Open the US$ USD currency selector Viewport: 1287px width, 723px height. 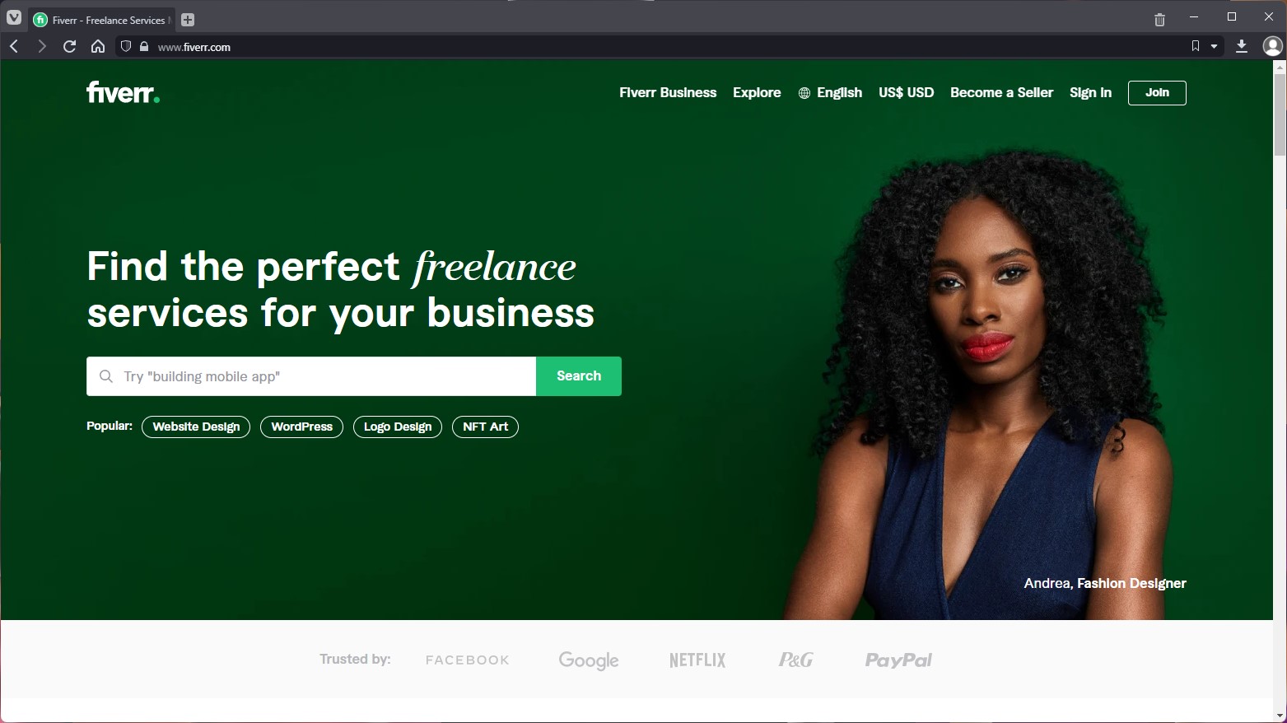coord(906,92)
